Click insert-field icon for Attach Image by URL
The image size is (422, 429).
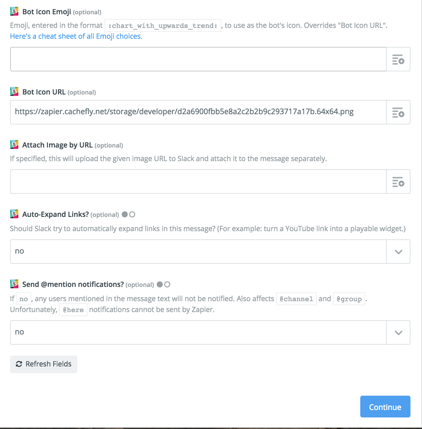[x=398, y=182]
